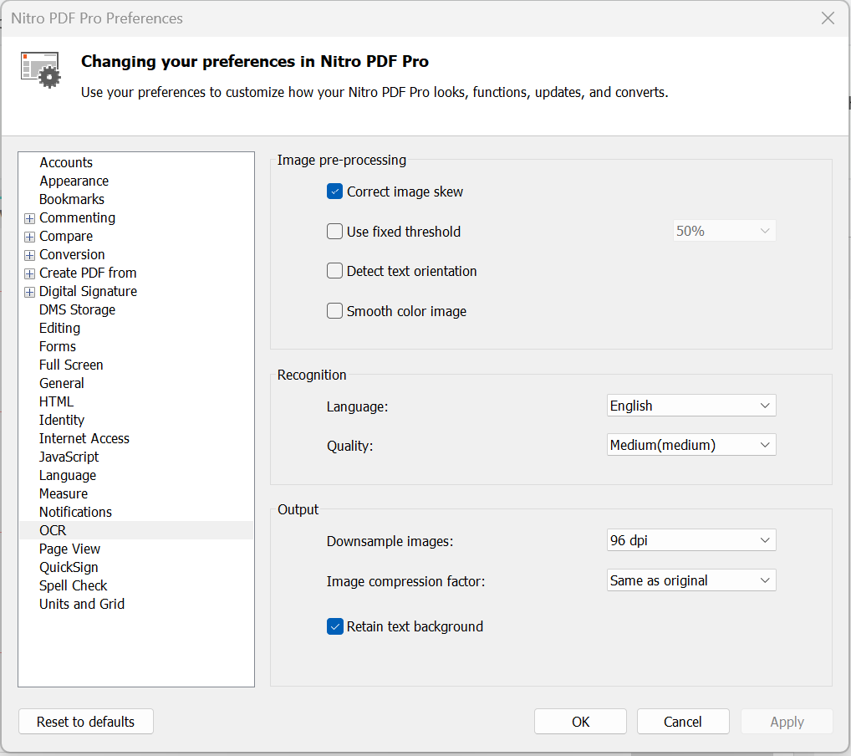851x756 pixels.
Task: Open Full Screen preferences
Action: click(71, 365)
